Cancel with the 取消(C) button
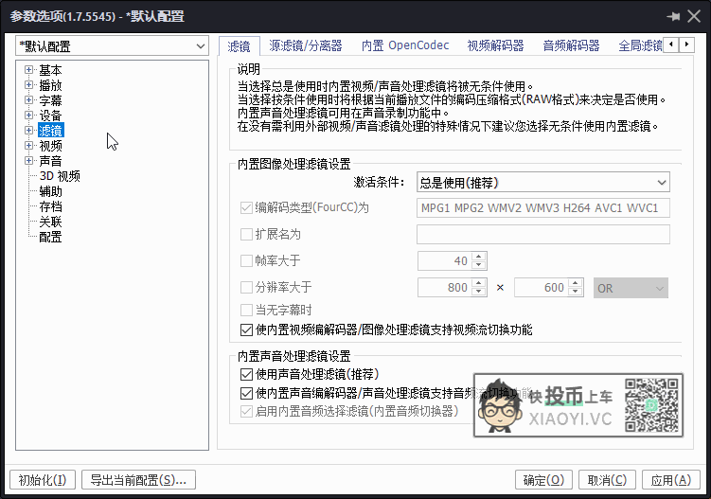Viewport: 711px width, 499px height. [607, 480]
